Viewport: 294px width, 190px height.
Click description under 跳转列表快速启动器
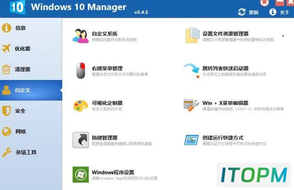click(x=234, y=74)
